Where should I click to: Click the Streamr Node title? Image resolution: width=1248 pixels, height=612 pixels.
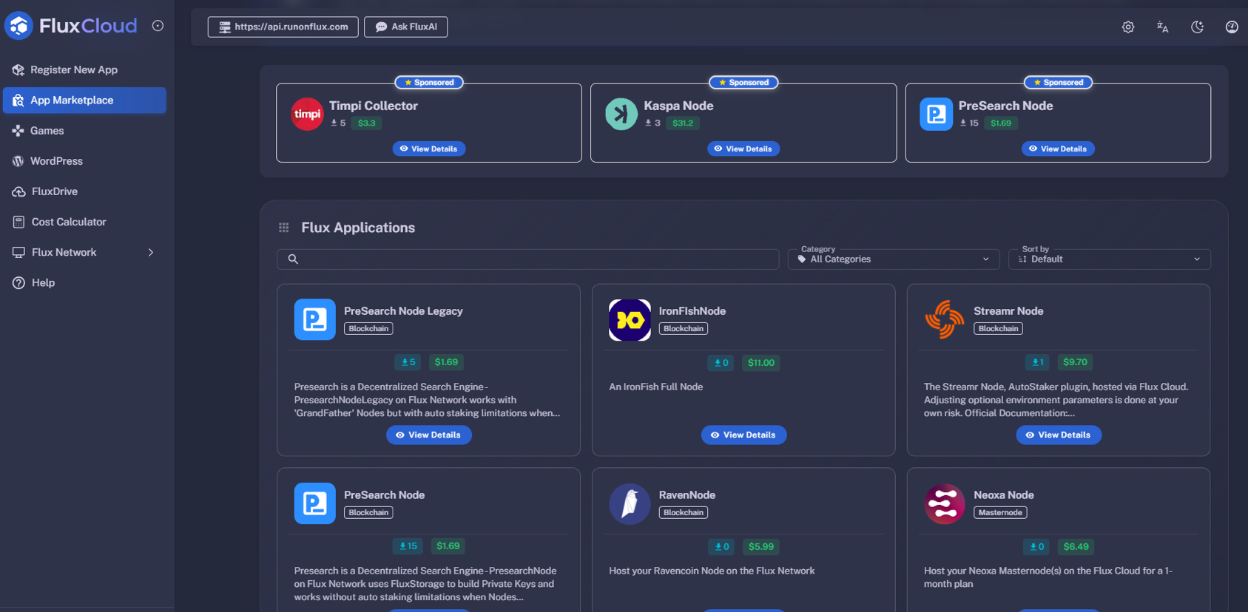point(1008,311)
